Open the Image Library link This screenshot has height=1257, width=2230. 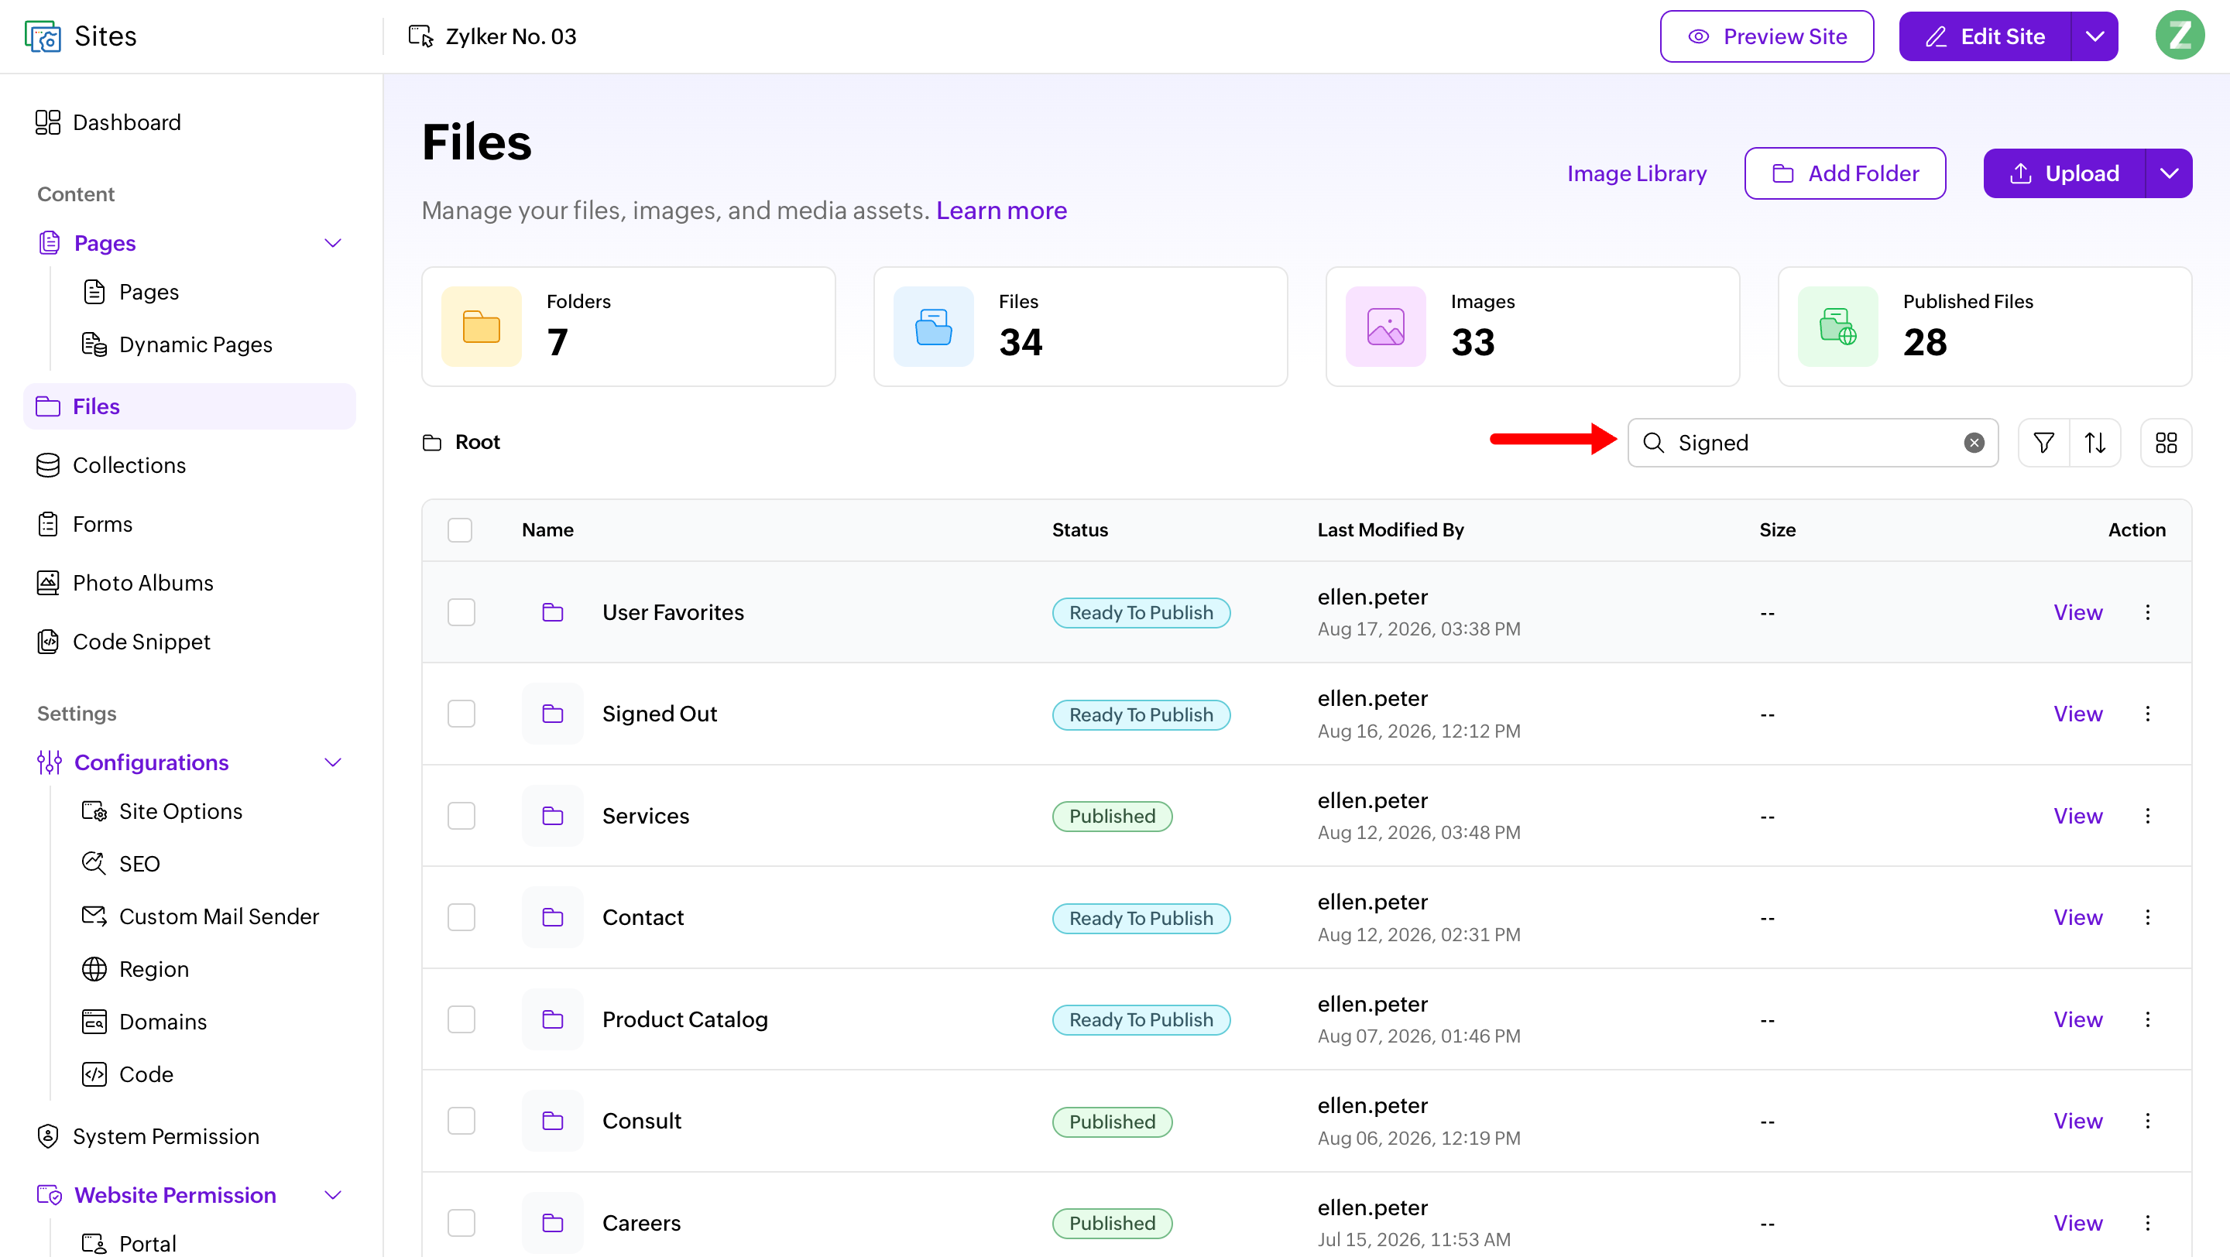(x=1636, y=173)
